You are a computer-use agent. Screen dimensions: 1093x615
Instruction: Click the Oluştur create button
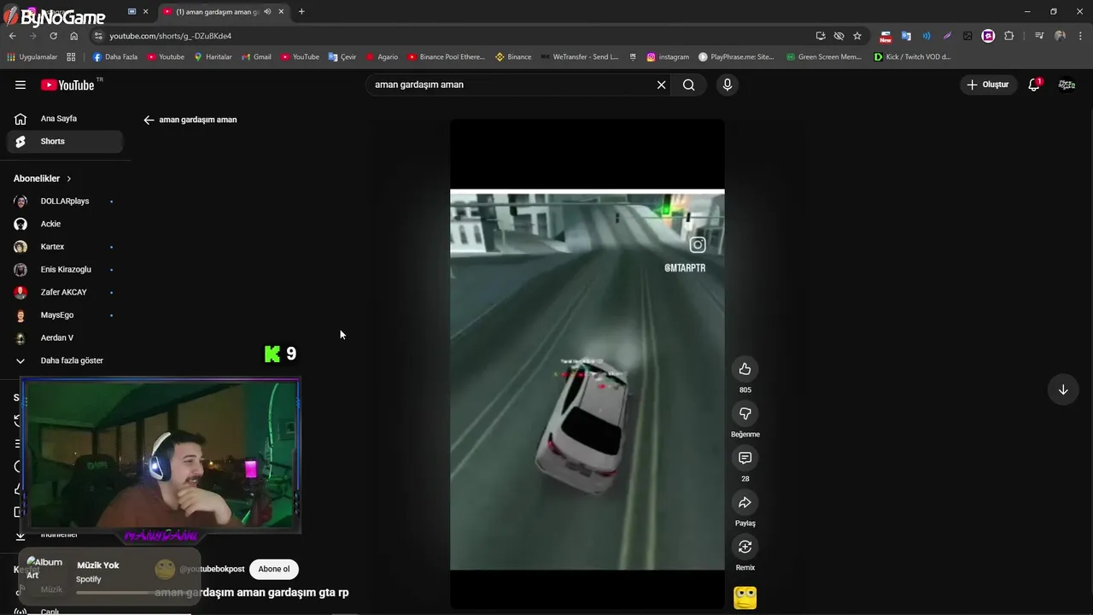pyautogui.click(x=988, y=85)
